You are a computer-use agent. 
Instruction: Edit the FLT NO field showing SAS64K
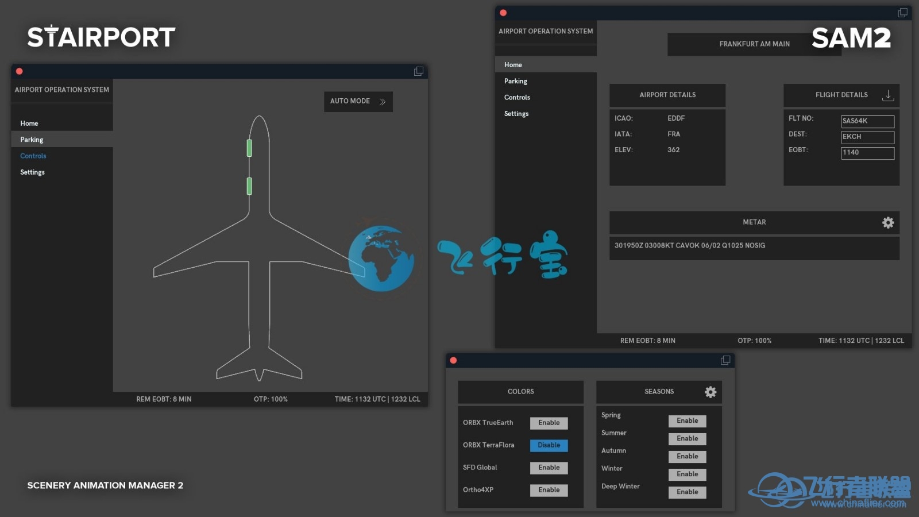pos(867,121)
